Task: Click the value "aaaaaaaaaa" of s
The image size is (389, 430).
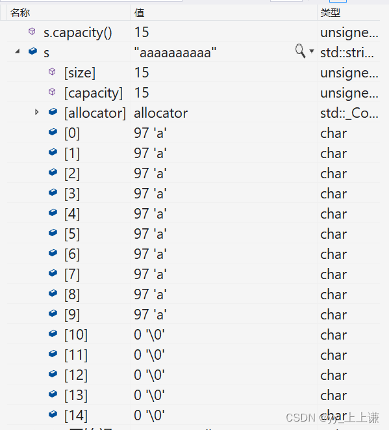Action: [x=175, y=52]
